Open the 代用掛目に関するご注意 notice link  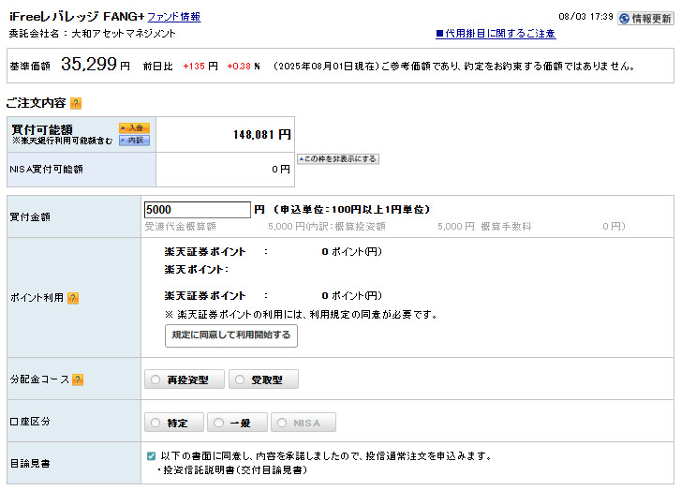click(495, 34)
